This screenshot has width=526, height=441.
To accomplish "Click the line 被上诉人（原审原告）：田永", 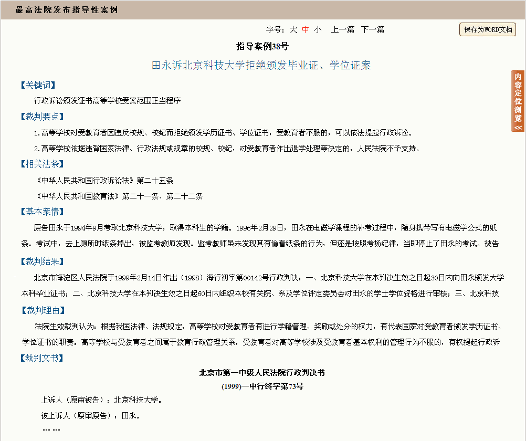I will (90, 415).
